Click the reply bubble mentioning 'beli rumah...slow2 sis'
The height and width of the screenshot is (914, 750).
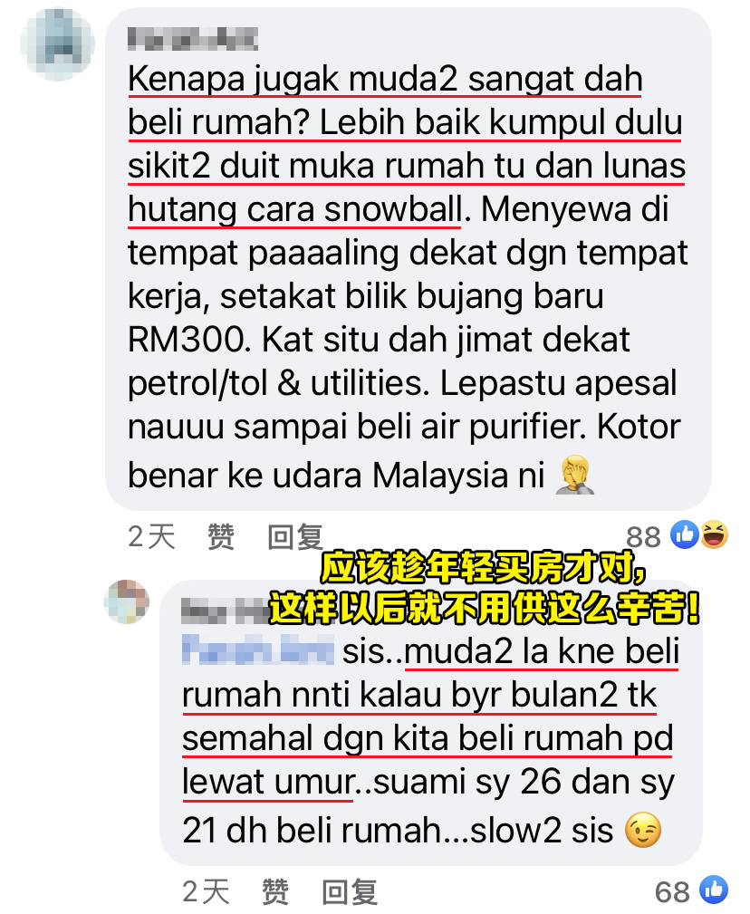(431, 723)
